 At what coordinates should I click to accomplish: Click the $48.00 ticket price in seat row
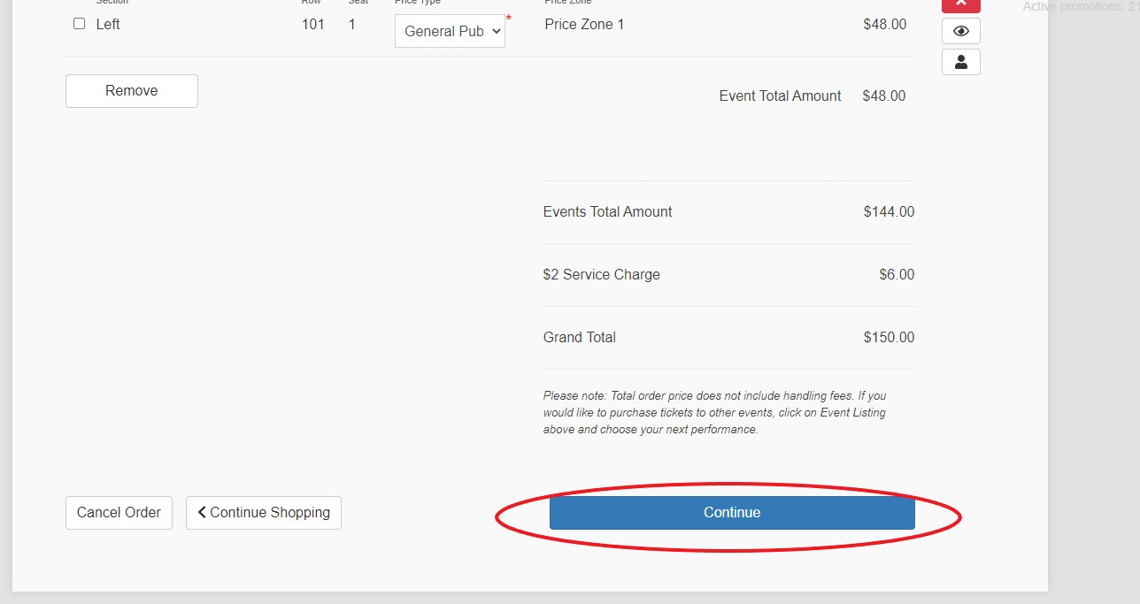884,24
